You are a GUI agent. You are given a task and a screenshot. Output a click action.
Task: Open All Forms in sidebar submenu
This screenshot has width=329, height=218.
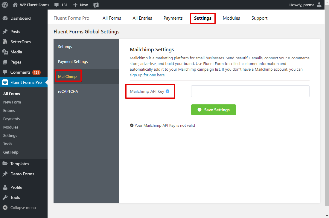(x=12, y=94)
